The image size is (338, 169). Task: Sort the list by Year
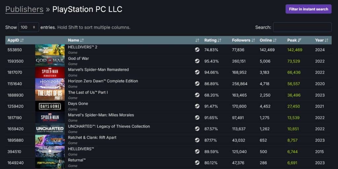click(321, 40)
